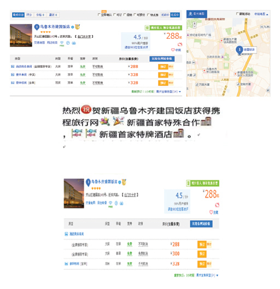Click the hospital marker for 新疆生产建设兵团医院
Screen dimensions: 280x289
pos(221,40)
